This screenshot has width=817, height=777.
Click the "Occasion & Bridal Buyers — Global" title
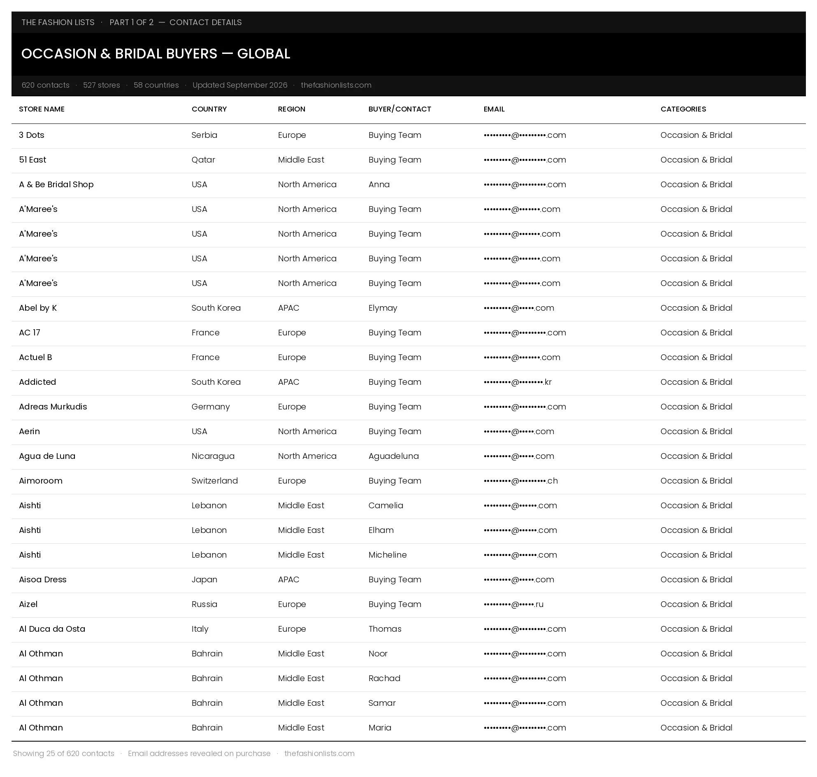[156, 54]
